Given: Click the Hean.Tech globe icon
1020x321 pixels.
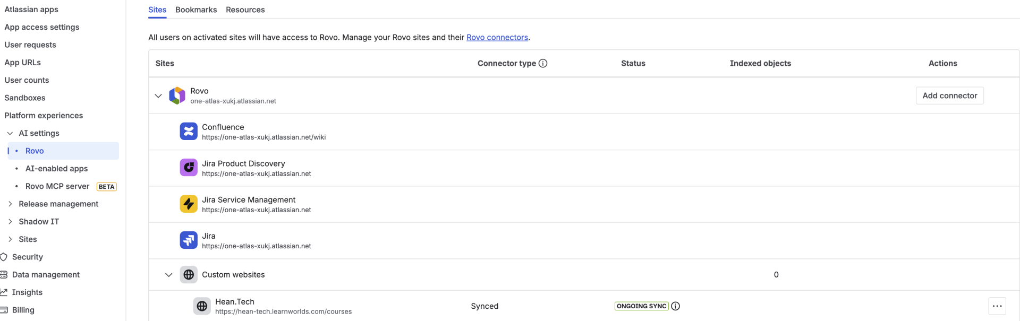Looking at the screenshot, I should pyautogui.click(x=202, y=306).
